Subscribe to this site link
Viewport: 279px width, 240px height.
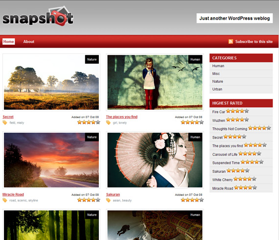254,42
